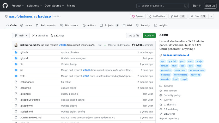The height and width of the screenshot is (123, 219).
Task: Click the GitHub logo icon
Action: click(5, 6)
